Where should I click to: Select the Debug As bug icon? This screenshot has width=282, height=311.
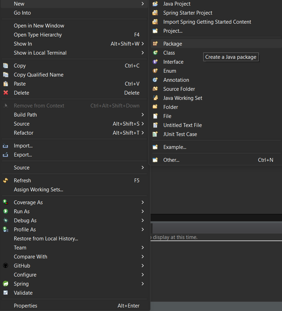tap(6, 220)
